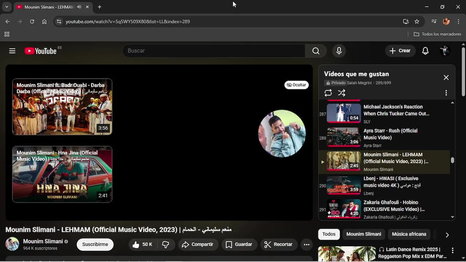The image size is (466, 262).
Task: Open Mounim Slimani channel avatar
Action: click(12, 244)
